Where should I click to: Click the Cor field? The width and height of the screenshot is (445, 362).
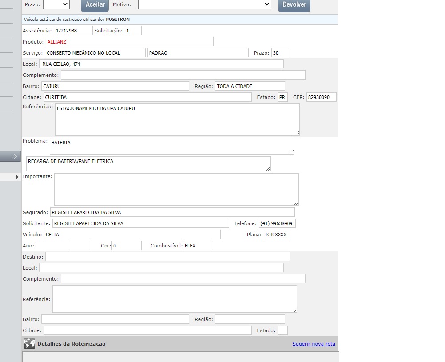click(127, 245)
